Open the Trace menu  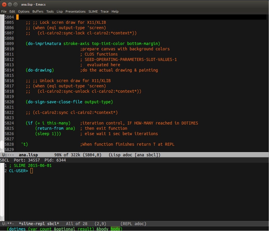point(104,11)
